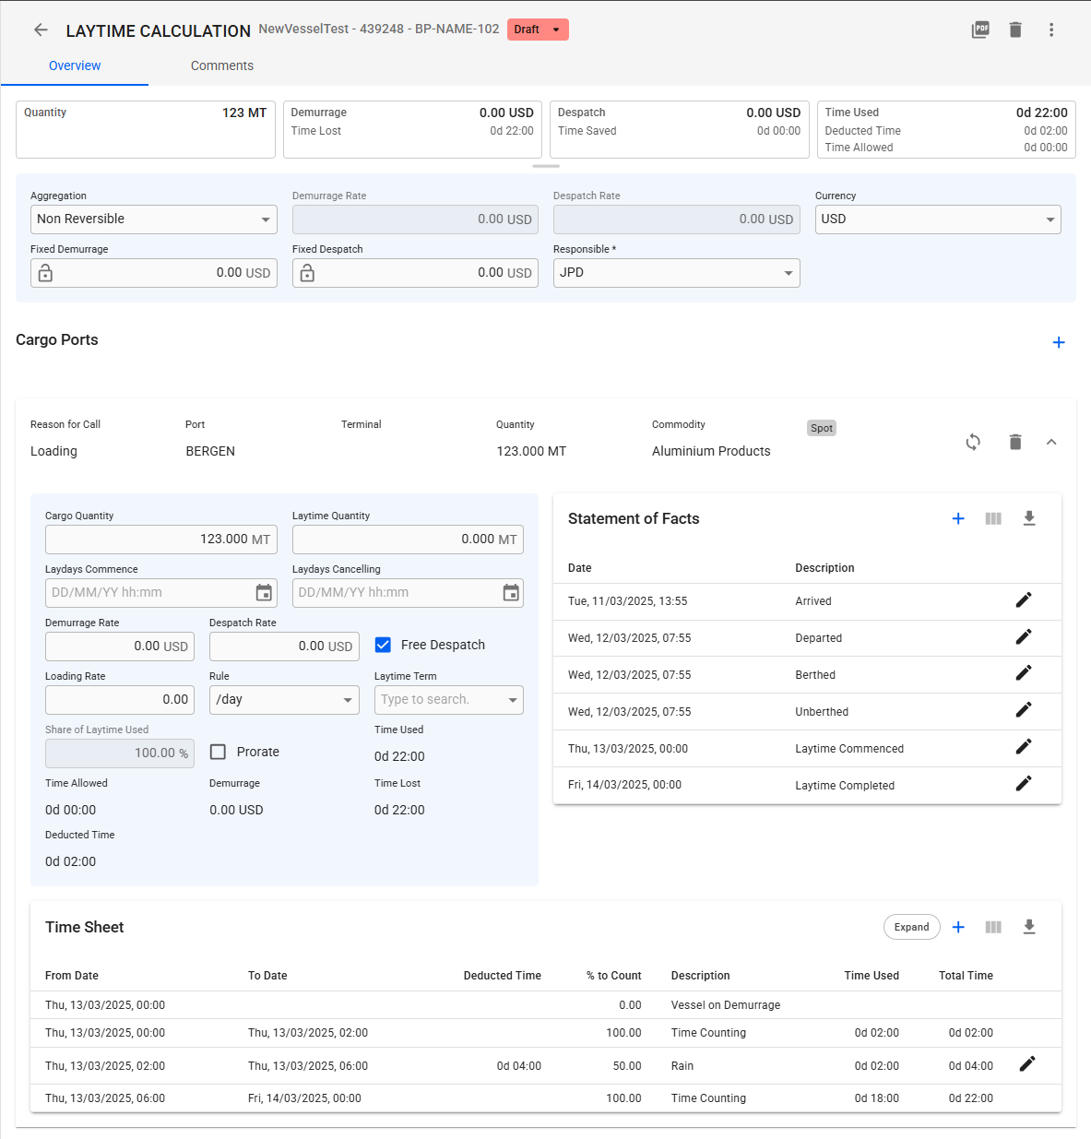Screen dimensions: 1091x1139
Task: Click the Laydays Commence date field
Action: click(x=148, y=593)
